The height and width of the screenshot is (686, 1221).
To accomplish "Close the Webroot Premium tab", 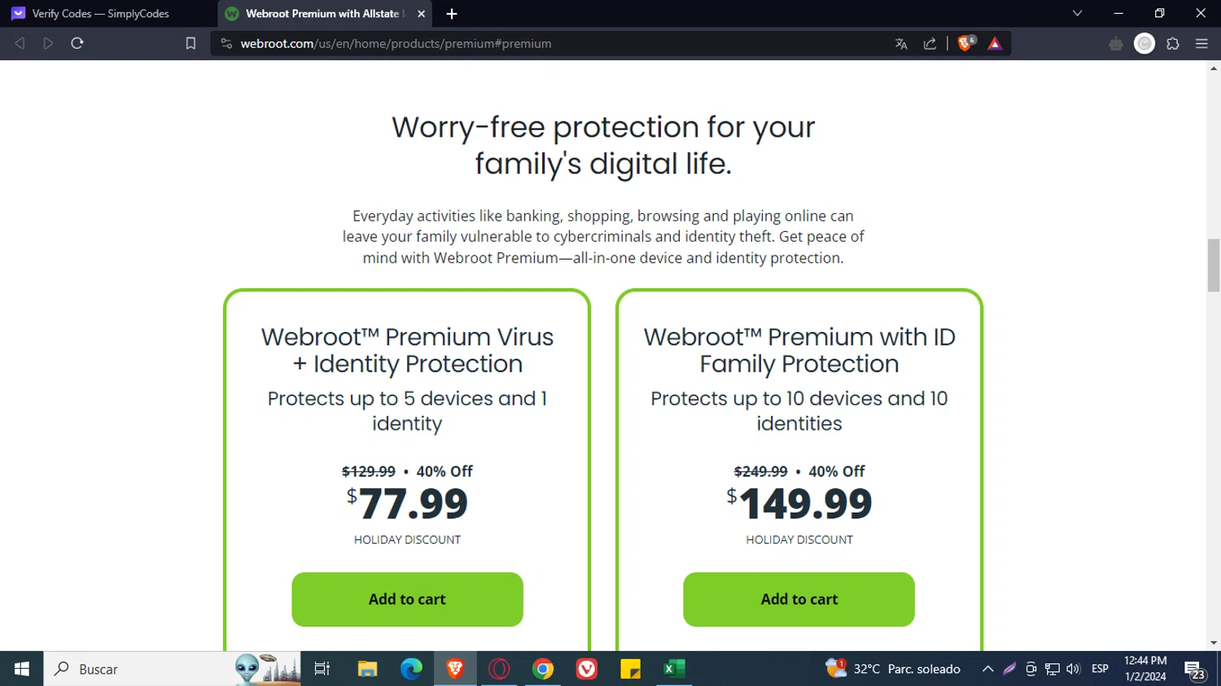I will (x=421, y=14).
